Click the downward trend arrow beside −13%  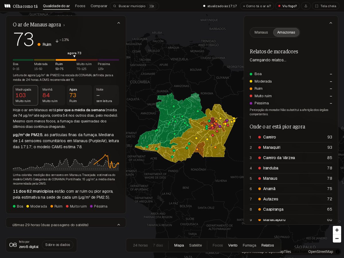point(57,41)
